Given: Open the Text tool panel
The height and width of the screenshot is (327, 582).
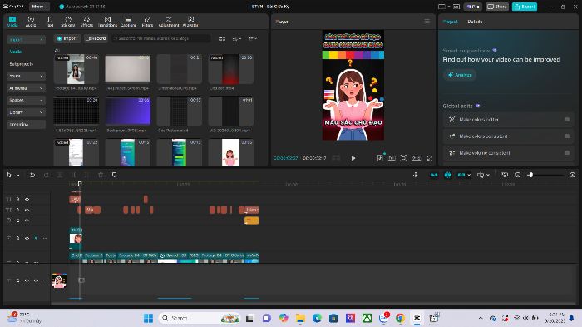Looking at the screenshot, I should coord(49,22).
